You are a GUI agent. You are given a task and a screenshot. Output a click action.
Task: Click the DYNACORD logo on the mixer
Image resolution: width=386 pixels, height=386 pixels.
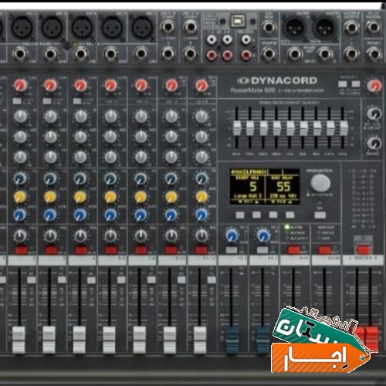click(277, 81)
